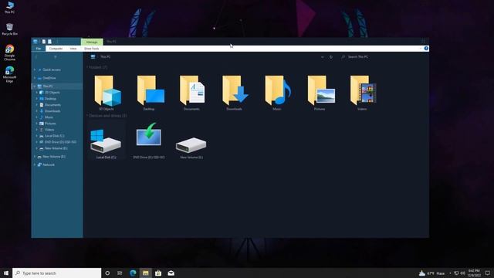Select 3D Objects in the navigation tree
Screen dimensions: 494x278
click(52, 93)
